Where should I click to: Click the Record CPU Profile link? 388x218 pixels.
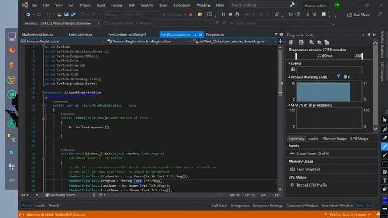312,185
